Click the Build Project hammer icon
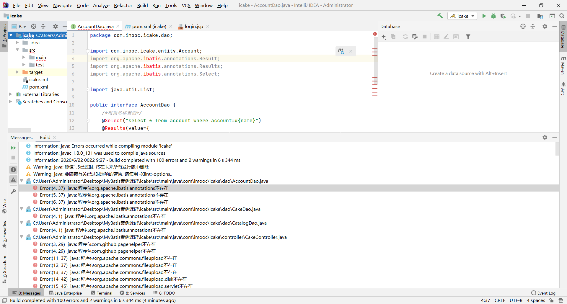 point(440,16)
